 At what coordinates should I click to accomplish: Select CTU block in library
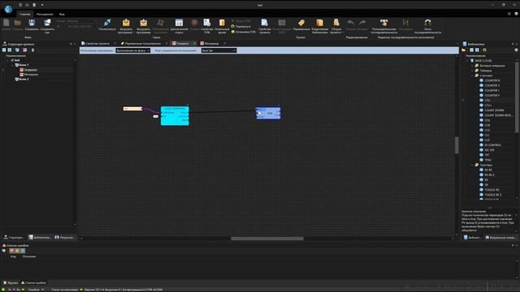[487, 101]
